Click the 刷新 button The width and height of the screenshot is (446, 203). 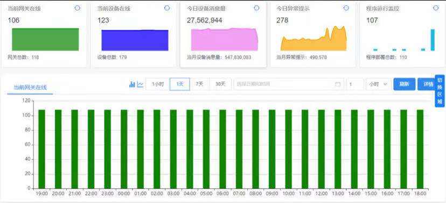click(x=404, y=84)
